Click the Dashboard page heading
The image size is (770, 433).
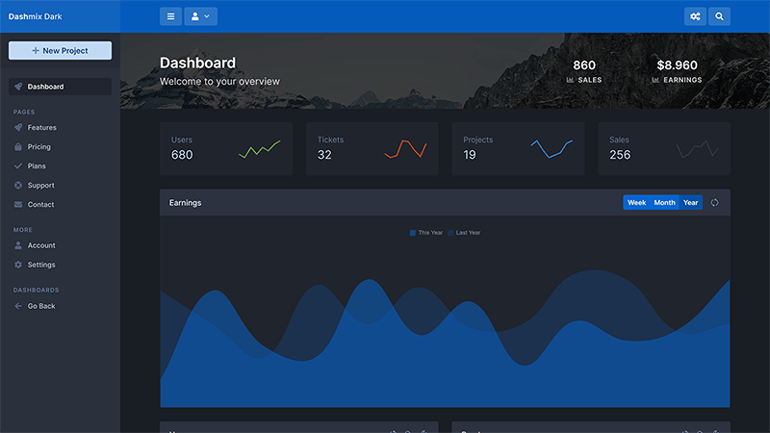pyautogui.click(x=197, y=63)
